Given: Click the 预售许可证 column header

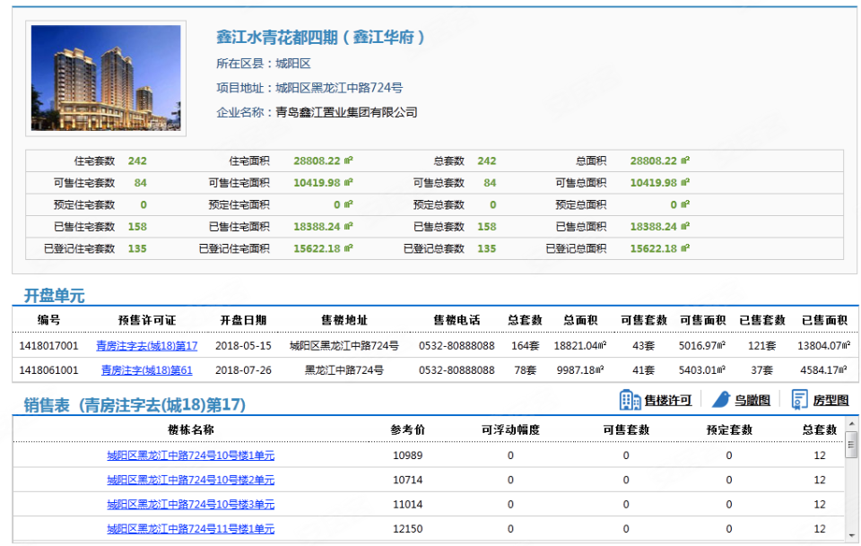Looking at the screenshot, I should pos(146,320).
